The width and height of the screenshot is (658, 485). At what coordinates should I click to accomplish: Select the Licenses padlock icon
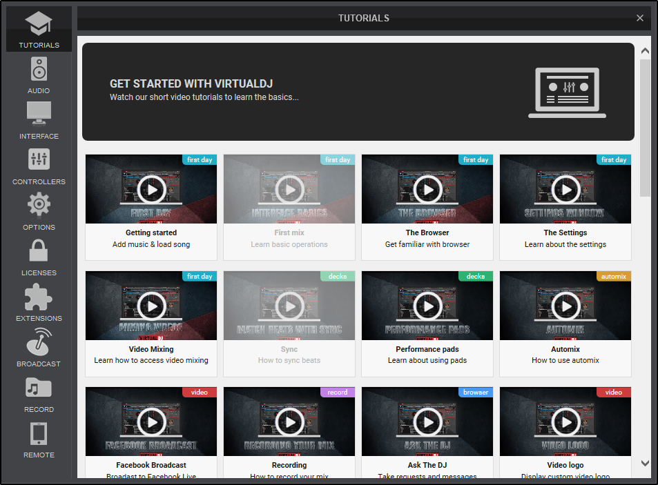pyautogui.click(x=39, y=250)
